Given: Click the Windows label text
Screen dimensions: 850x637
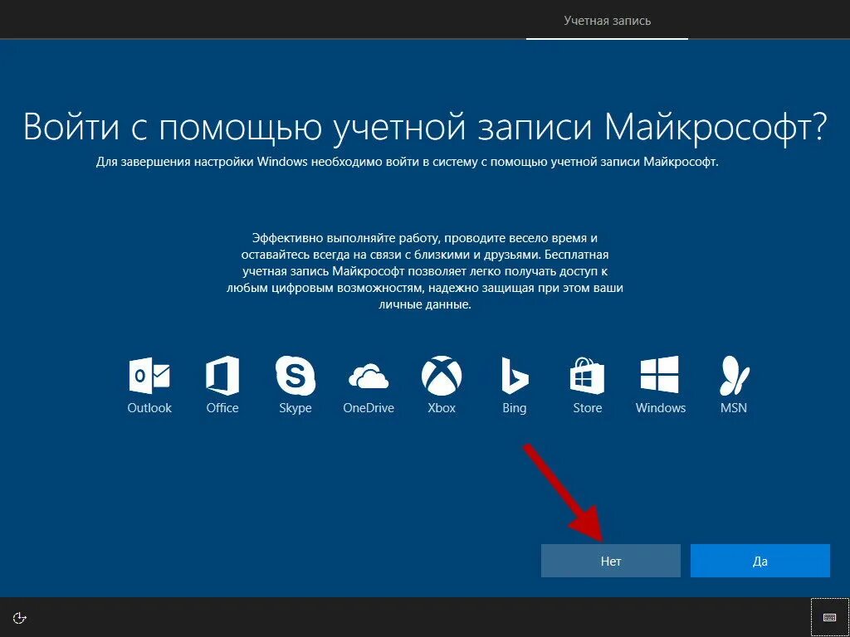Looking at the screenshot, I should (660, 408).
